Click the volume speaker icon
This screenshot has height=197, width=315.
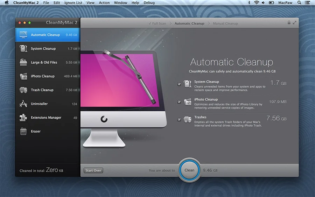tap(263, 2)
